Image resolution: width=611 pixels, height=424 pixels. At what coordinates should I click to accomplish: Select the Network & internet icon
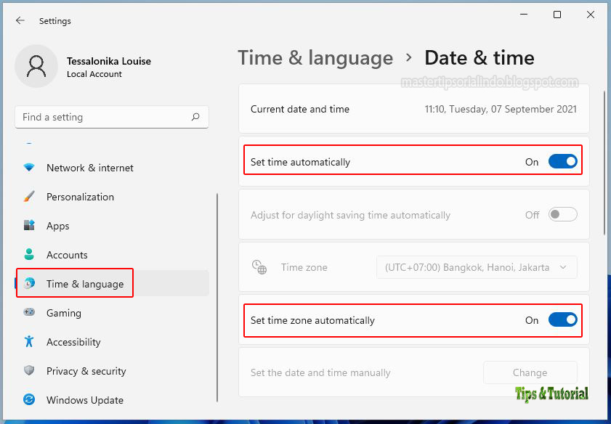[29, 168]
